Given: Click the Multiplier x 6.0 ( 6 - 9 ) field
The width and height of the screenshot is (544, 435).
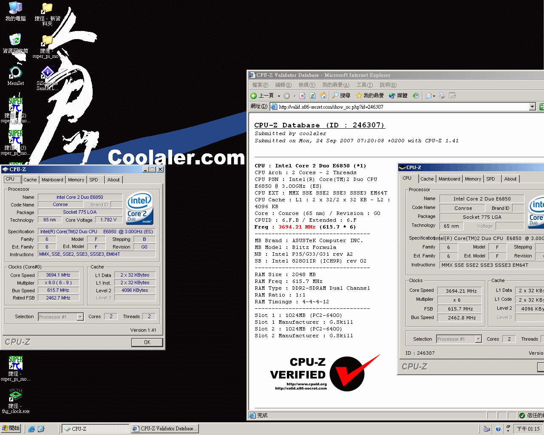Looking at the screenshot, I should 58,283.
